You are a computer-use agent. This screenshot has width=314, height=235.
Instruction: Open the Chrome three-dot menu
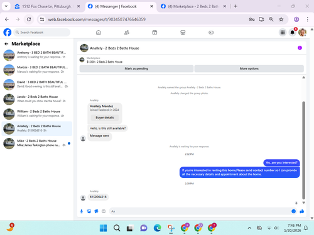pyautogui.click(x=307, y=19)
